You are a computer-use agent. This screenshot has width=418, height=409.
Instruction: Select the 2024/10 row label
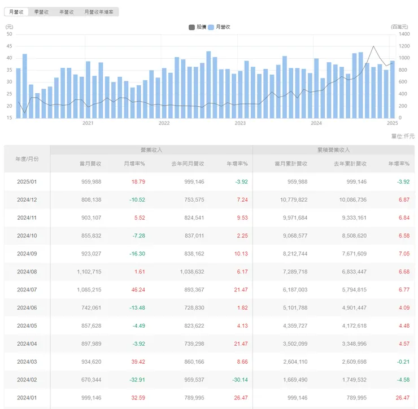[x=27, y=236]
